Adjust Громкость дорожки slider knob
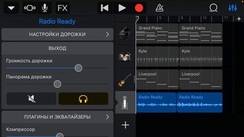 coord(78,68)
